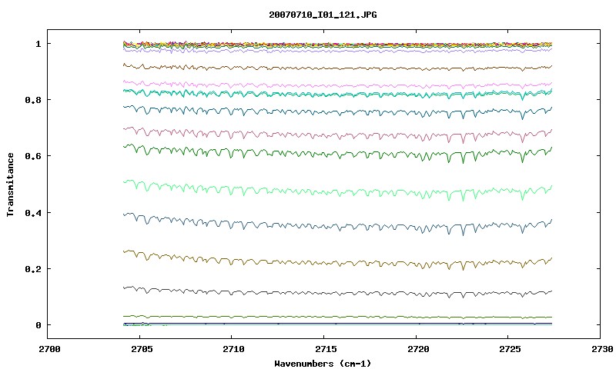The width and height of the screenshot is (616, 369).
Task: Click the y-axis tick label 0
Action: point(38,325)
